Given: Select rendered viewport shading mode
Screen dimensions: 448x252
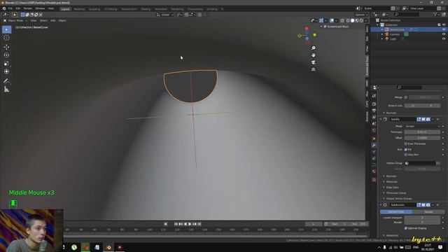Looking at the screenshot, I should [361, 20].
